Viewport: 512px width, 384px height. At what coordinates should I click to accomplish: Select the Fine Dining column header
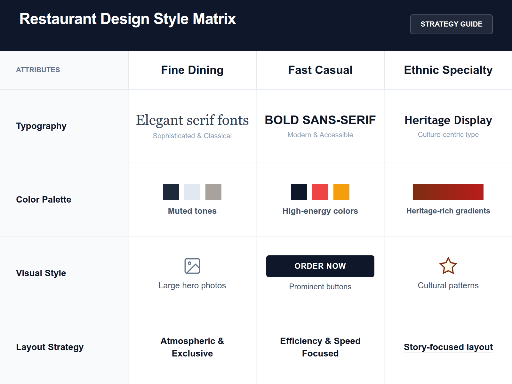click(x=192, y=70)
